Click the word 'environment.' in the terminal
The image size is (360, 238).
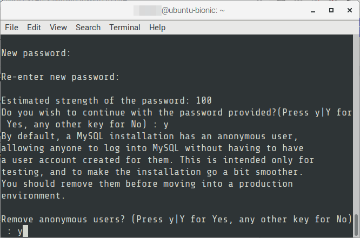pyautogui.click(x=34, y=196)
